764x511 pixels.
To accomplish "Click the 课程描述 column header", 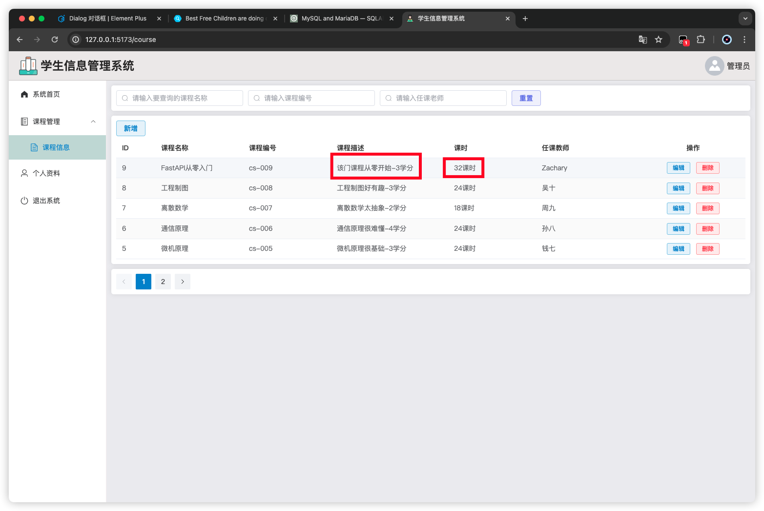I will pos(351,148).
